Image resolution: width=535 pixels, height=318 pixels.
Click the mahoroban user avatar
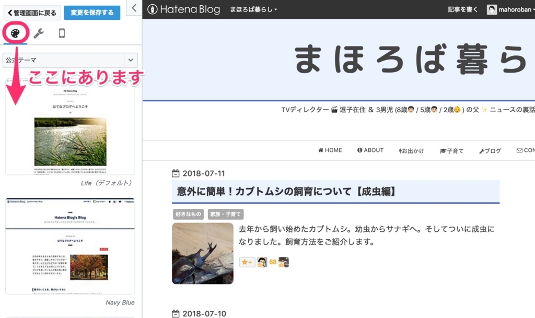pyautogui.click(x=492, y=9)
